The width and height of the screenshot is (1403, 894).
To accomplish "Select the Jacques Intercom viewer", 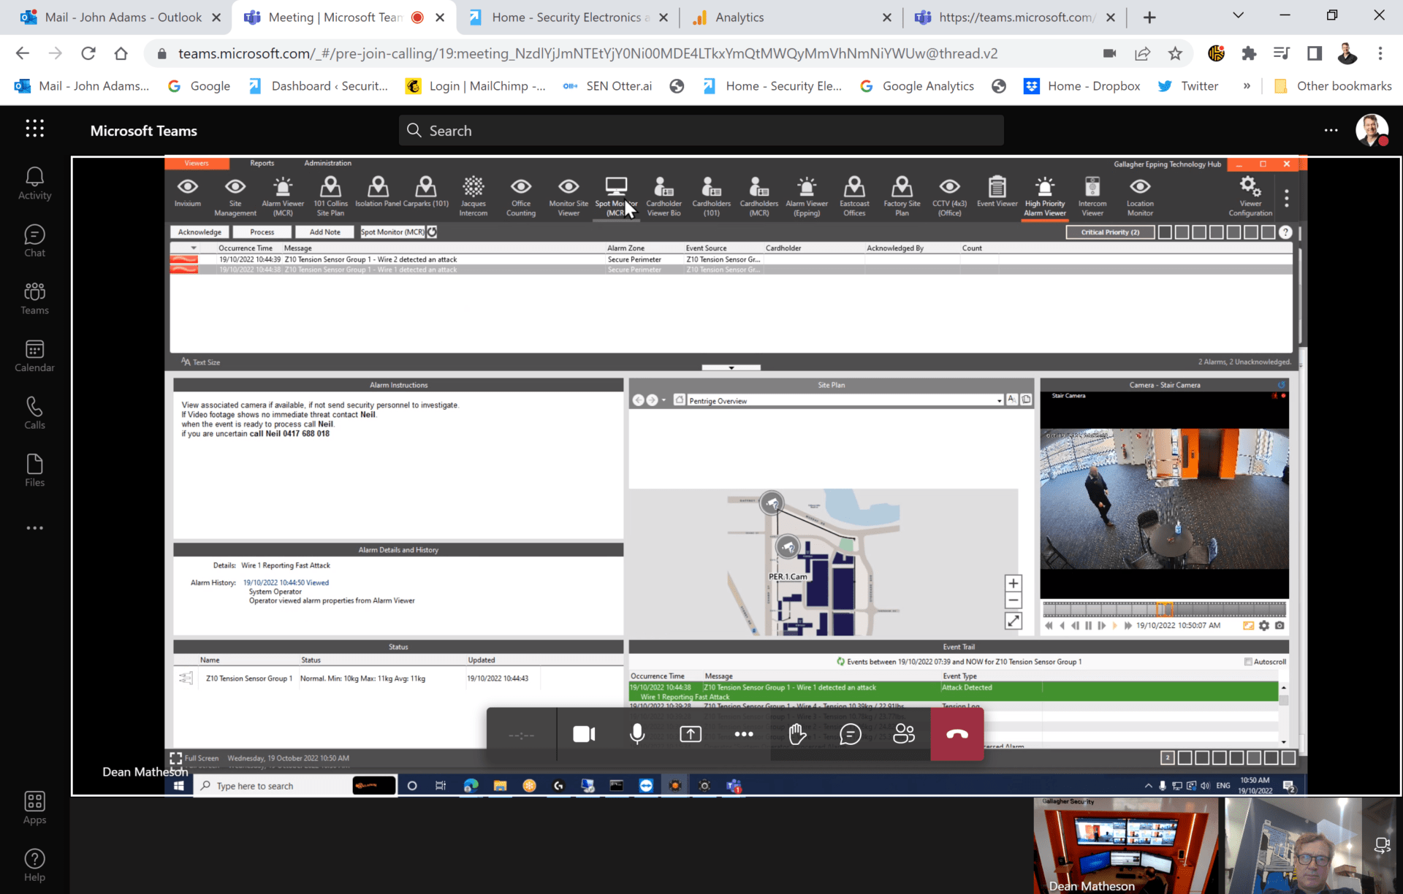I will [473, 194].
